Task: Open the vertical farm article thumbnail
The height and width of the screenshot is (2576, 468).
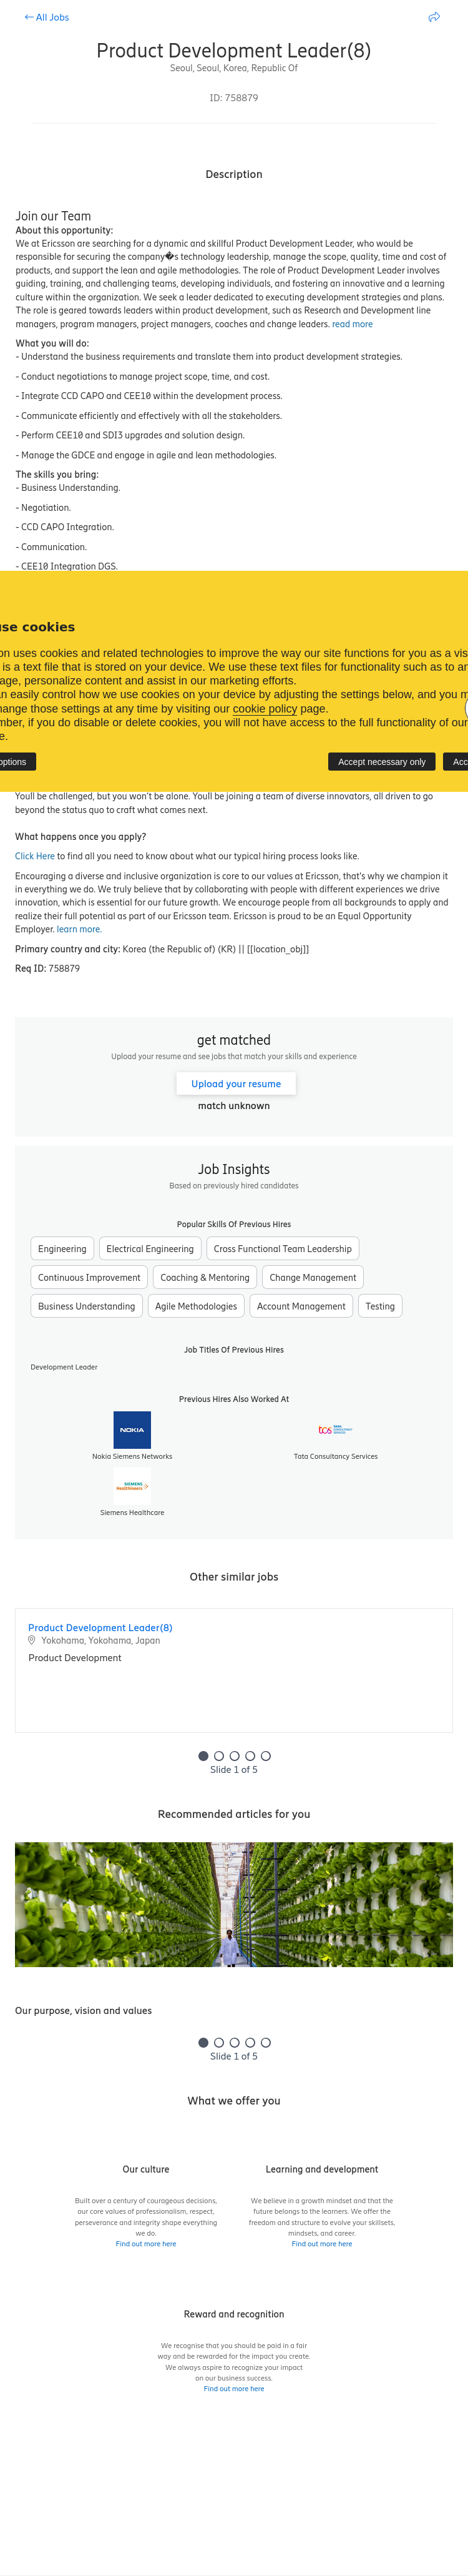Action: 234,1904
